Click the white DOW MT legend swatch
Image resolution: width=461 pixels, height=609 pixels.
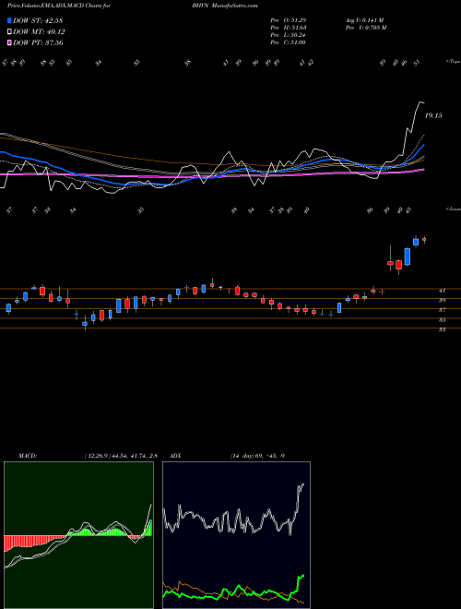click(x=9, y=32)
